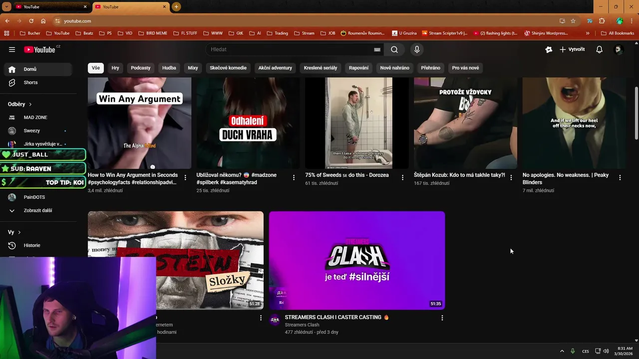Open the tab search dropdown
Screen dimensions: 639x359
(x=6, y=6)
